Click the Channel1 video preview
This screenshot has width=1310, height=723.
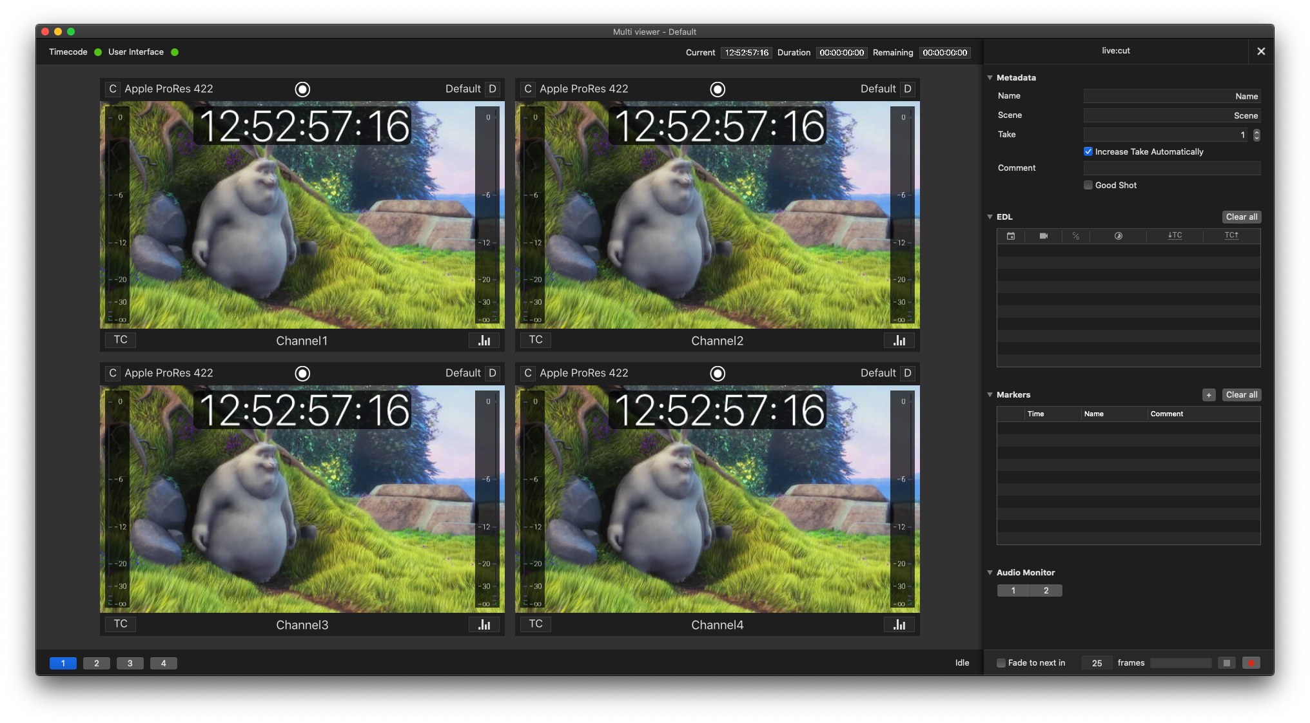tap(302, 215)
